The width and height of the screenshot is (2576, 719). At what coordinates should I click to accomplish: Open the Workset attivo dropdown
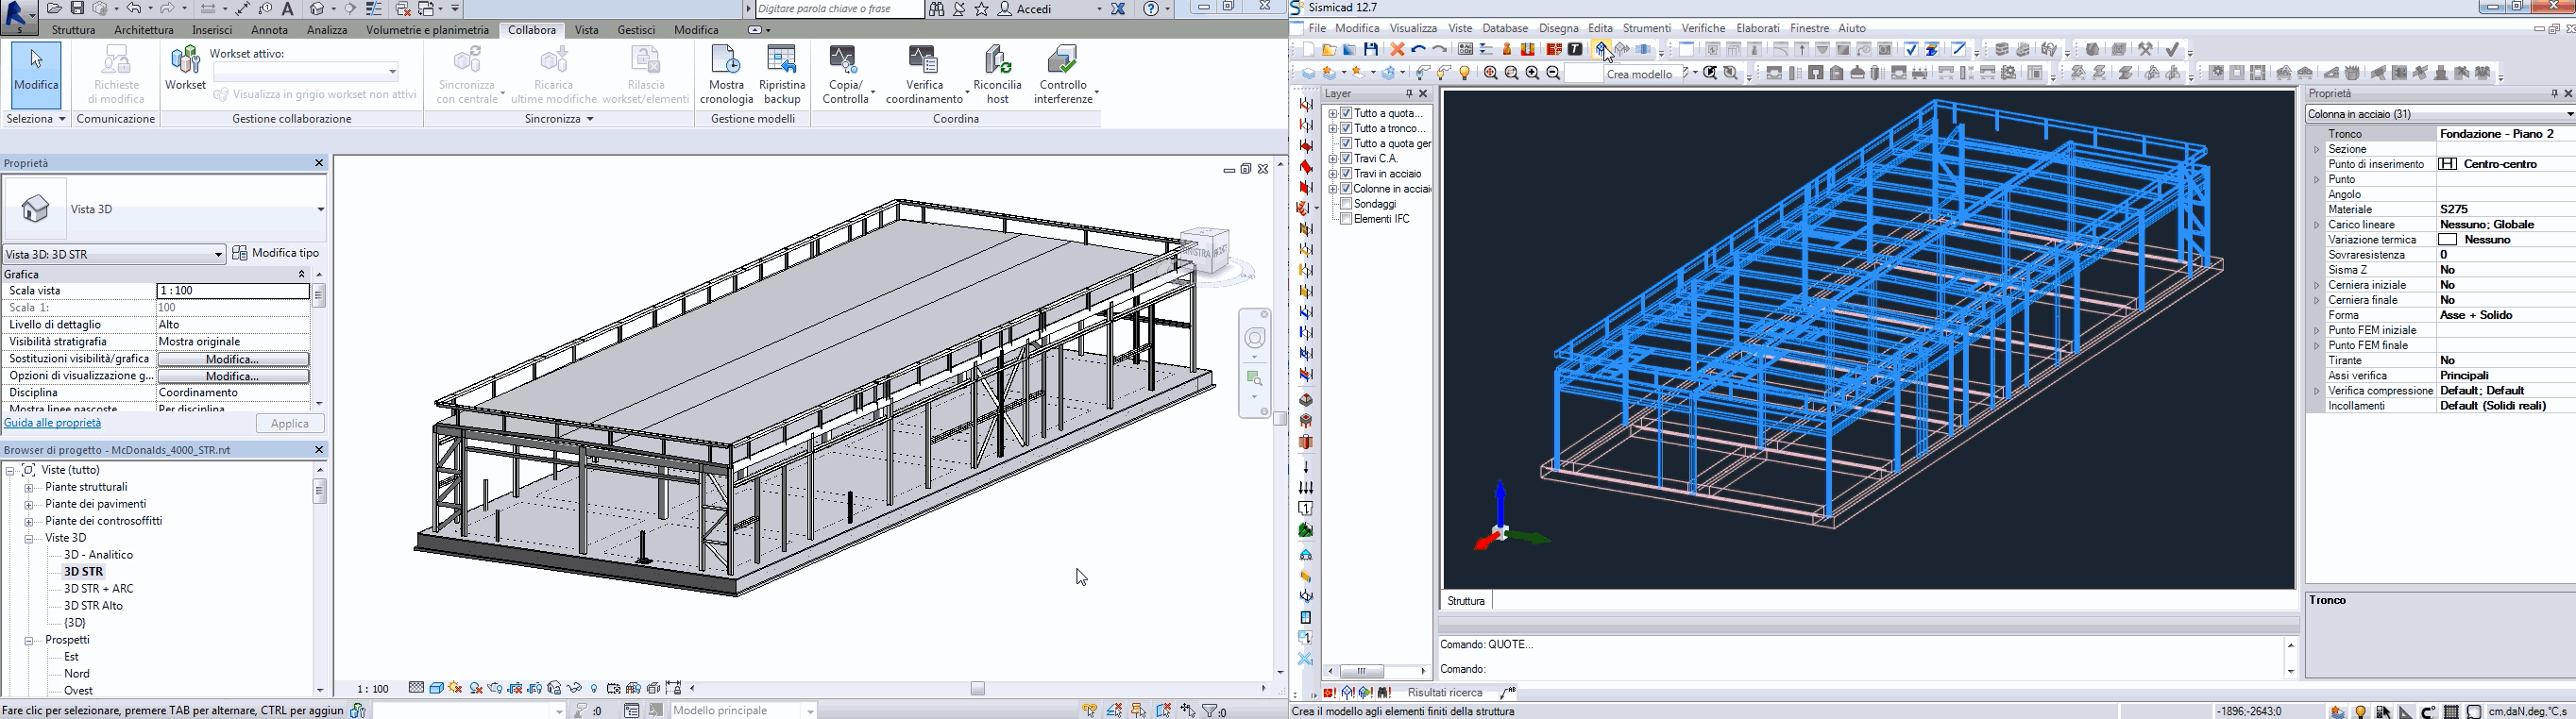pos(392,72)
